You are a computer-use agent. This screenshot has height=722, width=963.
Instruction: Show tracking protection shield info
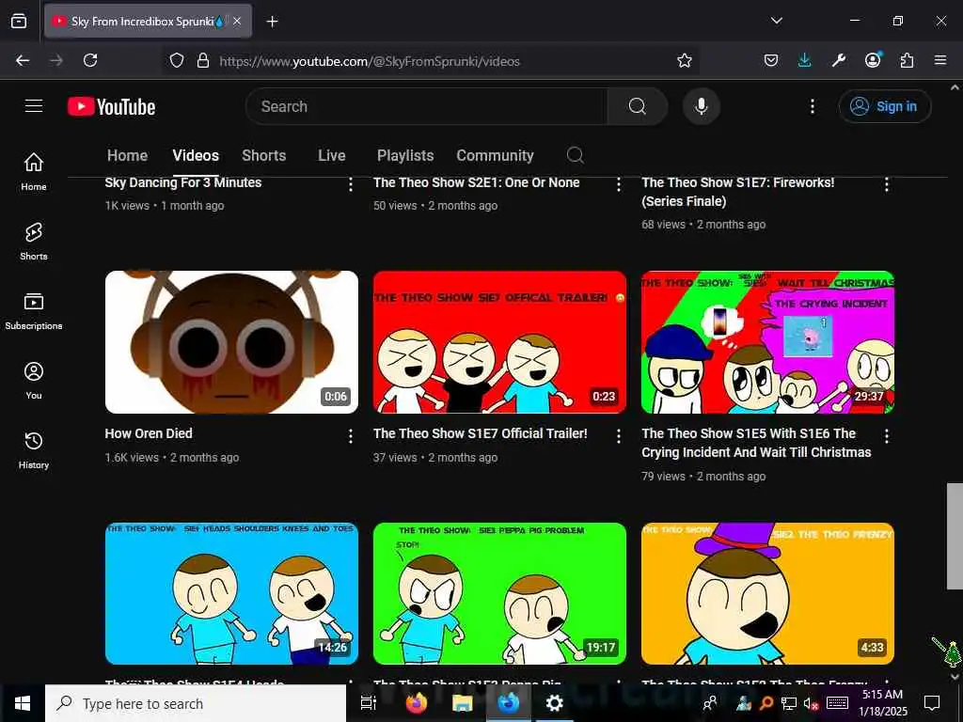coord(177,60)
